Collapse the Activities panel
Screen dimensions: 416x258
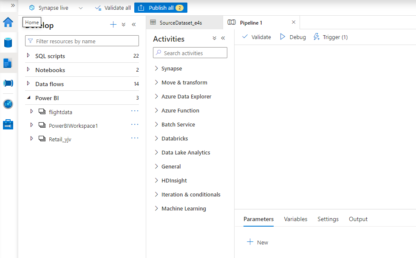point(223,38)
